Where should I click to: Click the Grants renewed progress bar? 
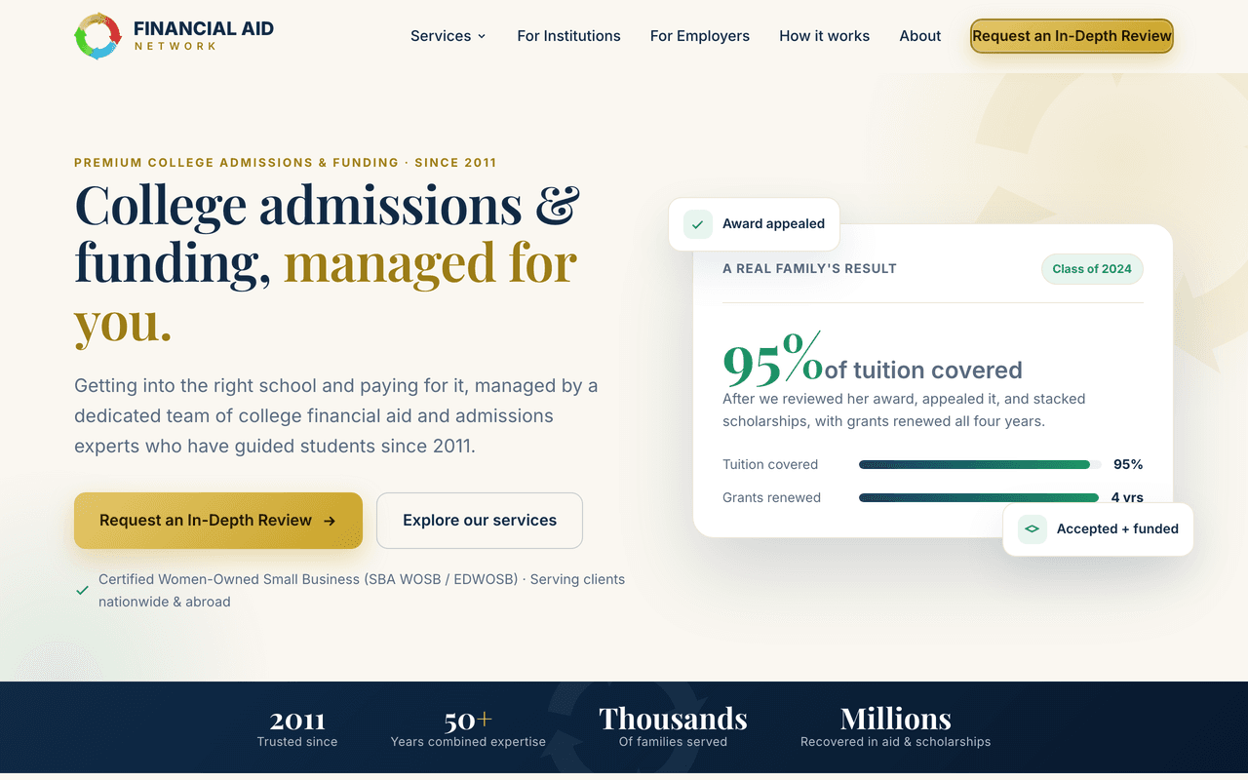point(980,498)
